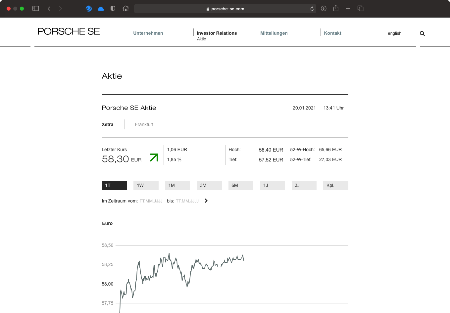Viewport: 450px width, 313px height.
Task: Click the 58,50 y-axis label
Action: 108,245
